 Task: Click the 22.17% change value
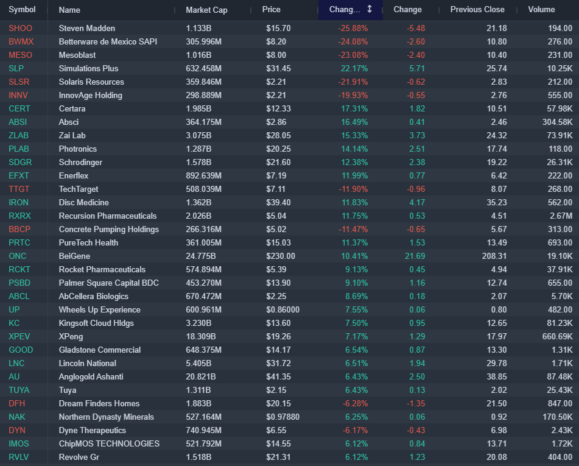click(x=354, y=68)
